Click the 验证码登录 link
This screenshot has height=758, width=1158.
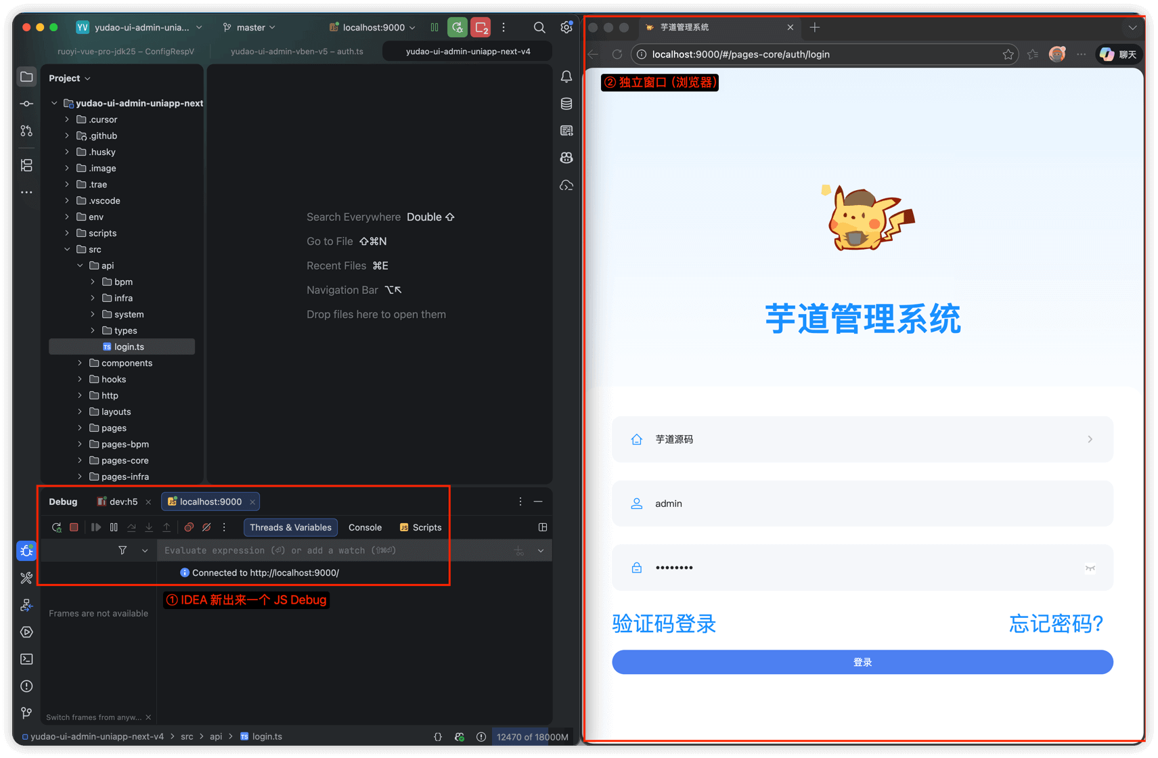click(x=664, y=624)
